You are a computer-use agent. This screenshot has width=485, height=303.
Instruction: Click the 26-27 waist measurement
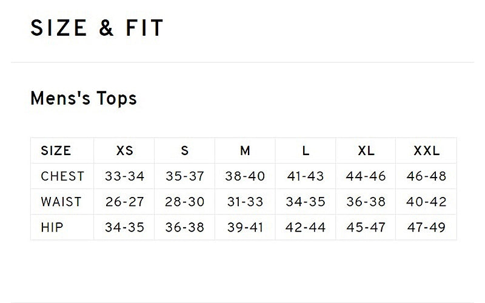[x=124, y=202]
